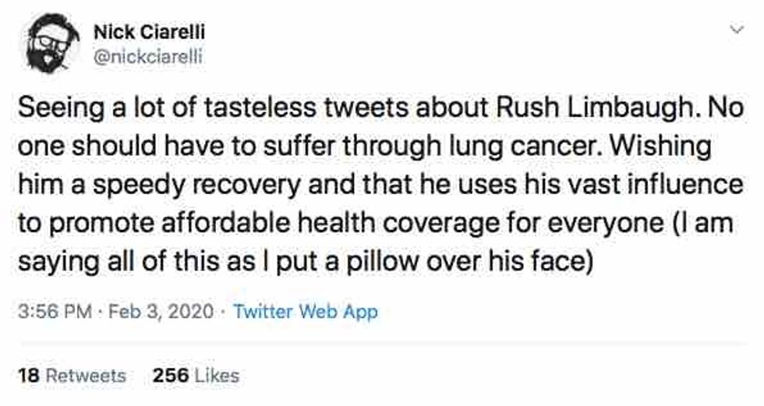This screenshot has width=764, height=406.
Task: Click the number 18 before Retweets
Action: pos(27,375)
